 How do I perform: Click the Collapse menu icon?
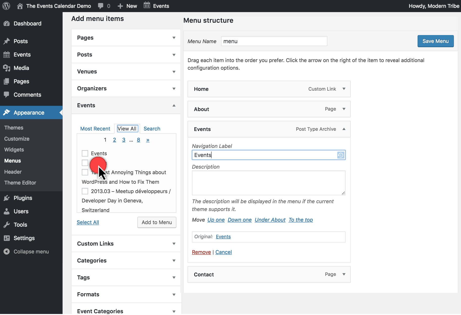pos(7,252)
